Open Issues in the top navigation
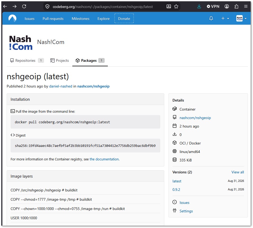Image resolution: width=253 pixels, height=228 pixels. [29, 19]
